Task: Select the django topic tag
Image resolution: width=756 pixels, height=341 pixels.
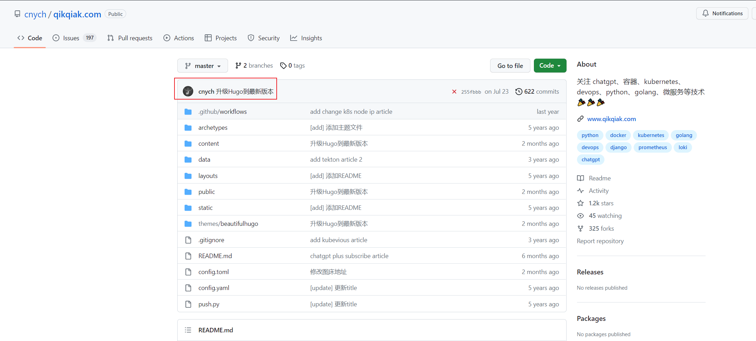Action: (x=618, y=147)
